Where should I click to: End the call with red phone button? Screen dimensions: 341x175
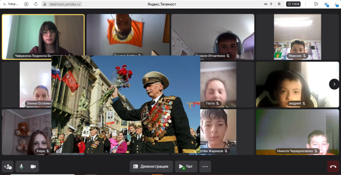click(x=333, y=166)
